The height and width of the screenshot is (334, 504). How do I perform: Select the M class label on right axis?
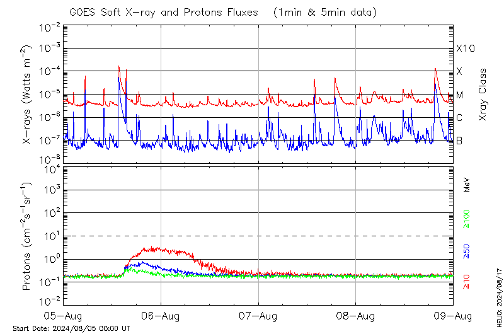[460, 95]
